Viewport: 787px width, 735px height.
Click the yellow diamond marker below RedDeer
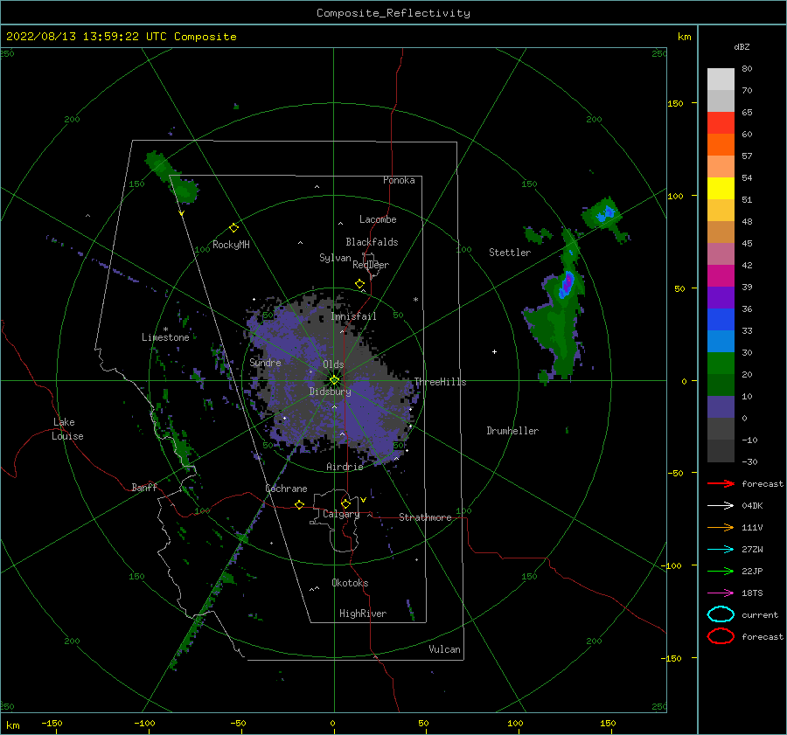pos(359,284)
